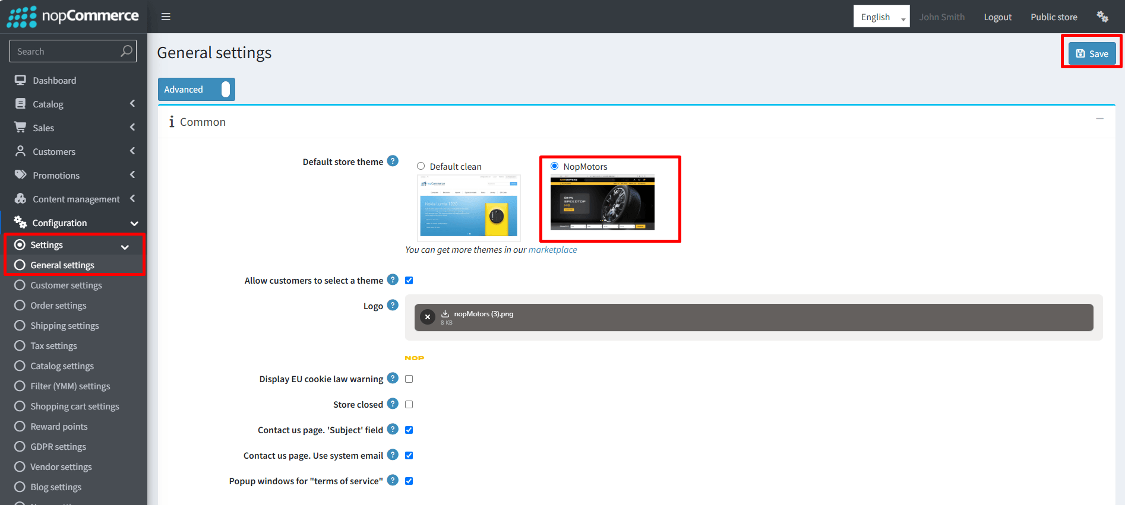Collapse the Configuration menu chevron
The height and width of the screenshot is (505, 1125).
click(134, 223)
